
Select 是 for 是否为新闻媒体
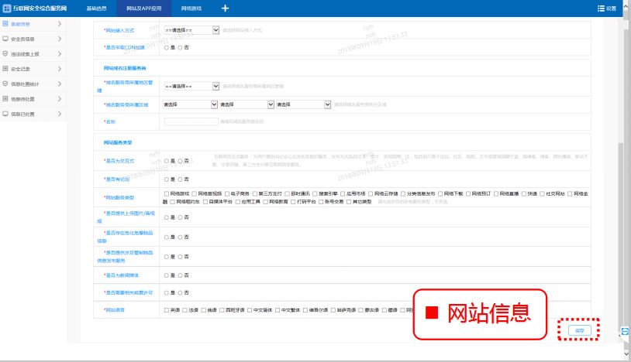pyautogui.click(x=167, y=275)
